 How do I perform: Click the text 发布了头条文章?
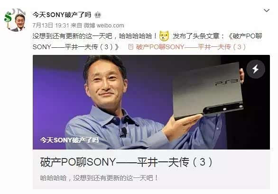[x=196, y=36]
